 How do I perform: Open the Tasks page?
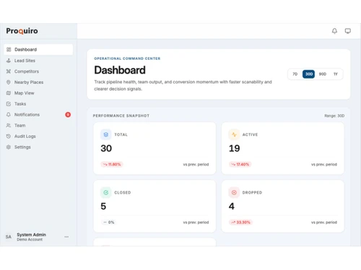click(x=38, y=104)
